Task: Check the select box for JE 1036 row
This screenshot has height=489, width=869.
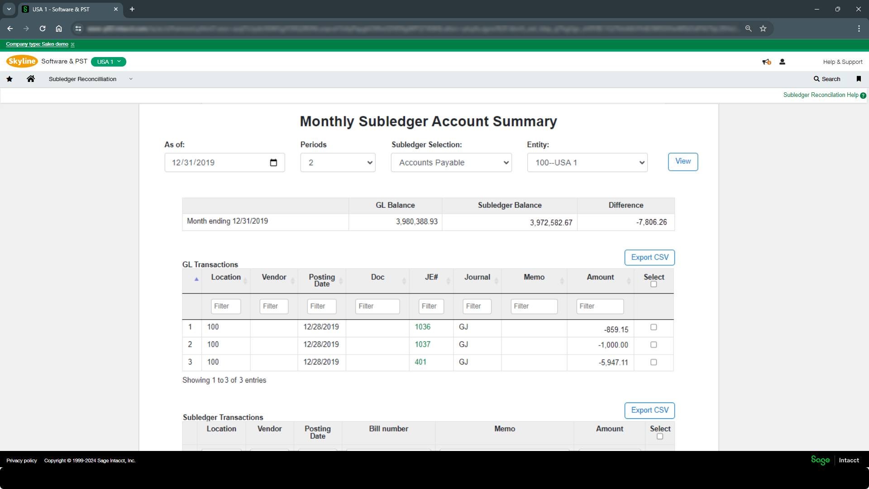Action: 654,327
